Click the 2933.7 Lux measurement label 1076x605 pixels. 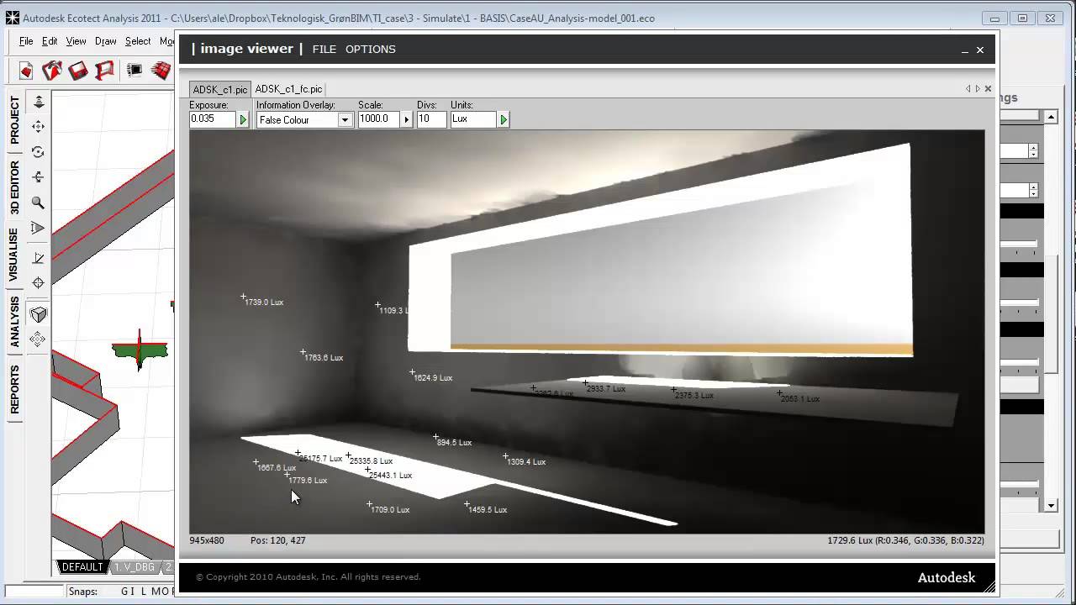point(606,389)
